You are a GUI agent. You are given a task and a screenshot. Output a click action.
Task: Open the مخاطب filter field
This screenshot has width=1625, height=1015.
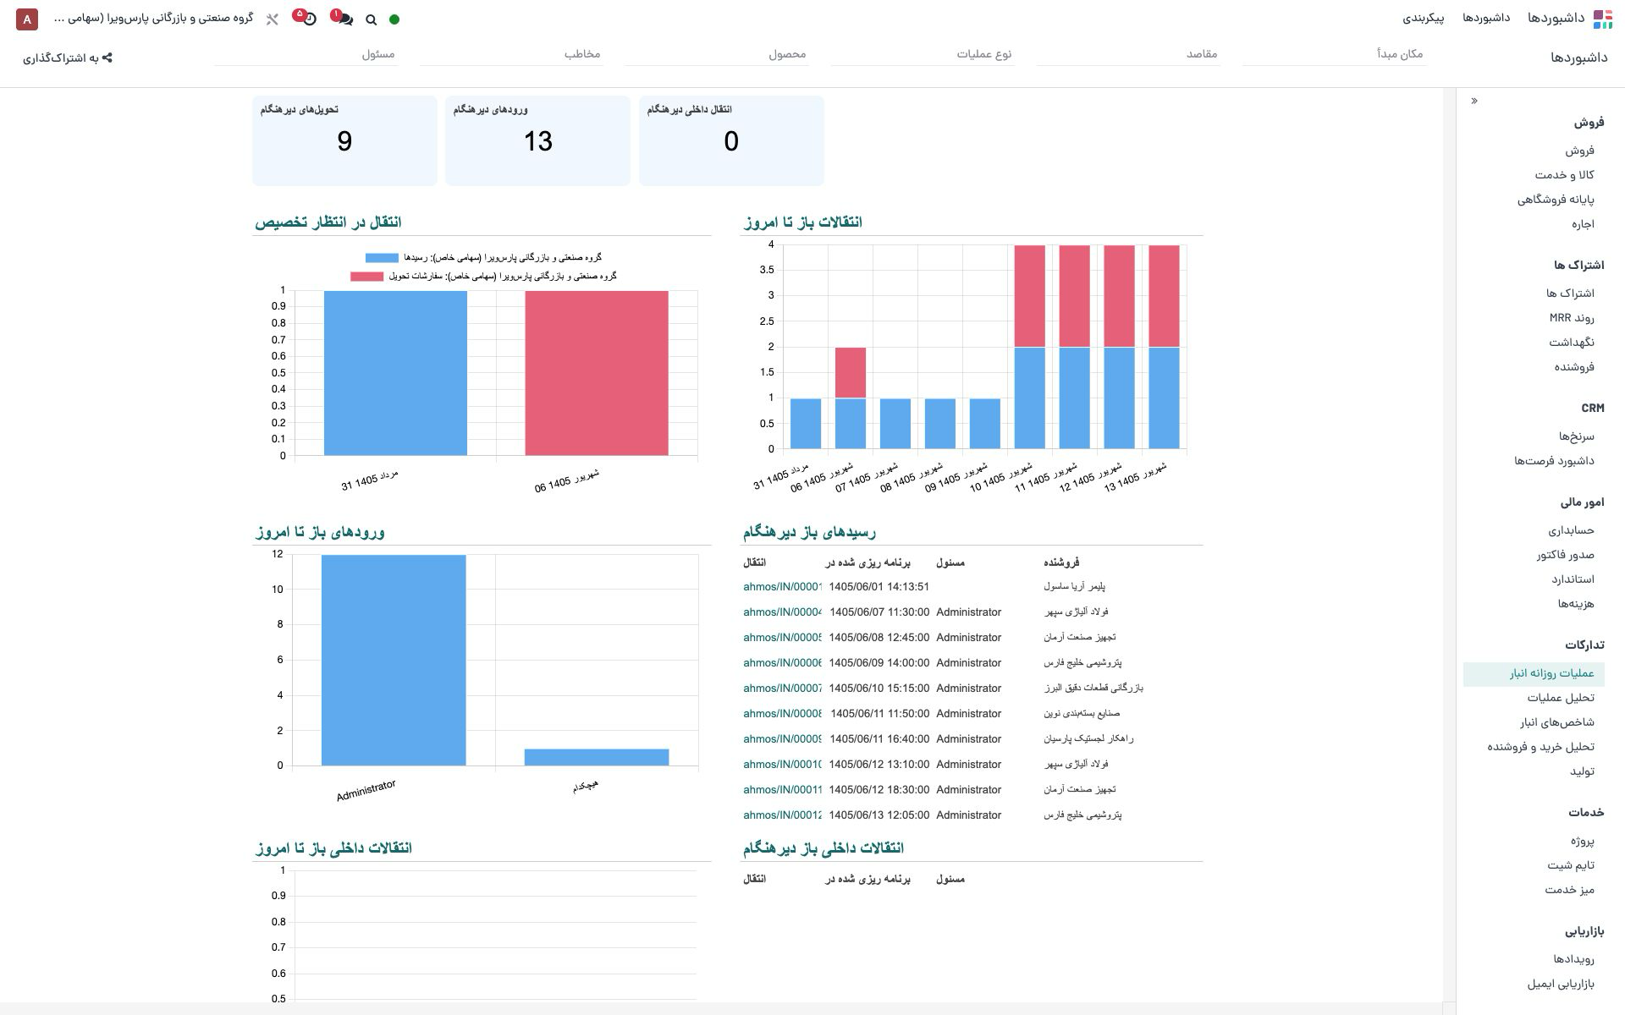[x=511, y=54]
